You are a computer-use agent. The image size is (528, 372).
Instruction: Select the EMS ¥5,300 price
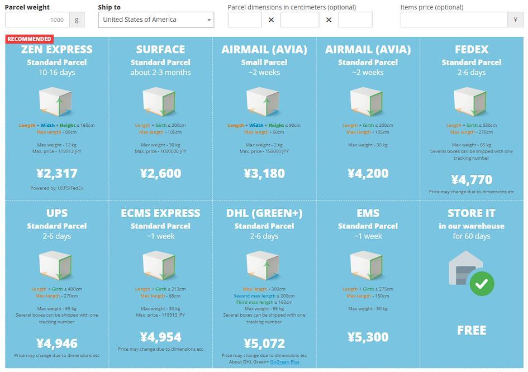[x=368, y=337]
